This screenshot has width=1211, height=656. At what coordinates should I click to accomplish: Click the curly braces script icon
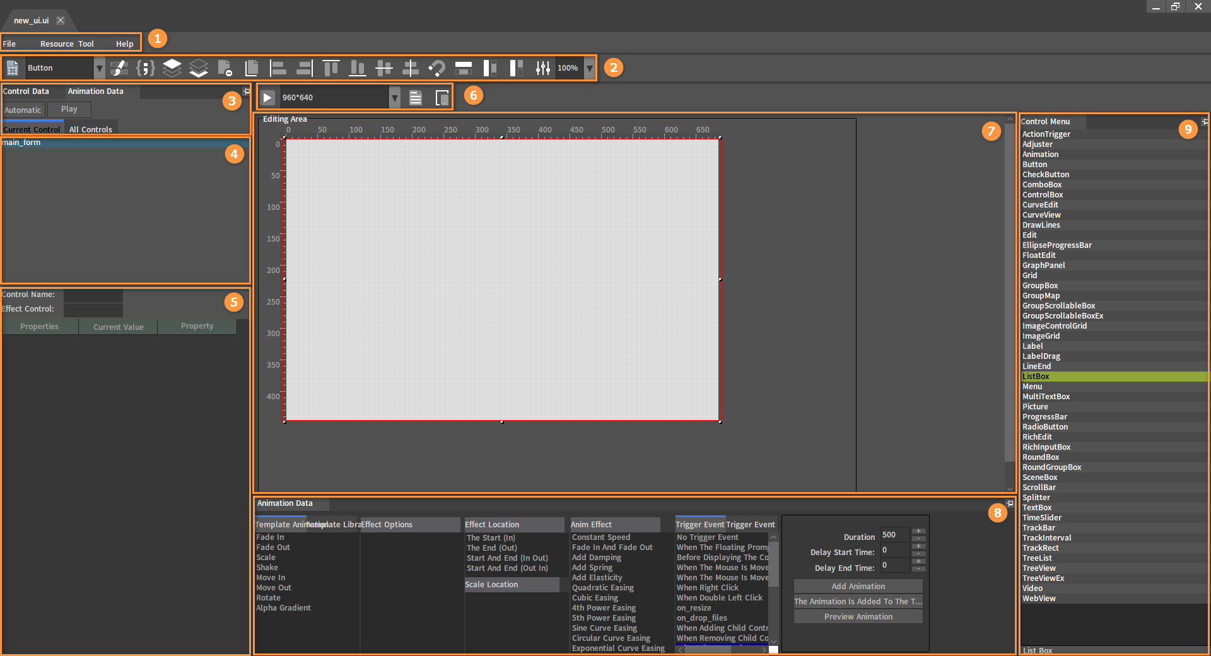(x=146, y=68)
